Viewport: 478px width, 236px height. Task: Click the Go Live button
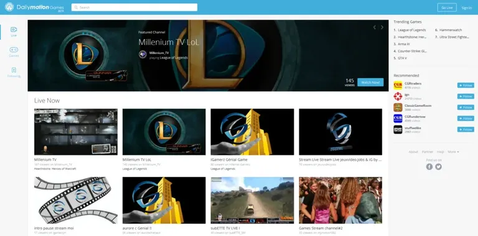tap(447, 7)
